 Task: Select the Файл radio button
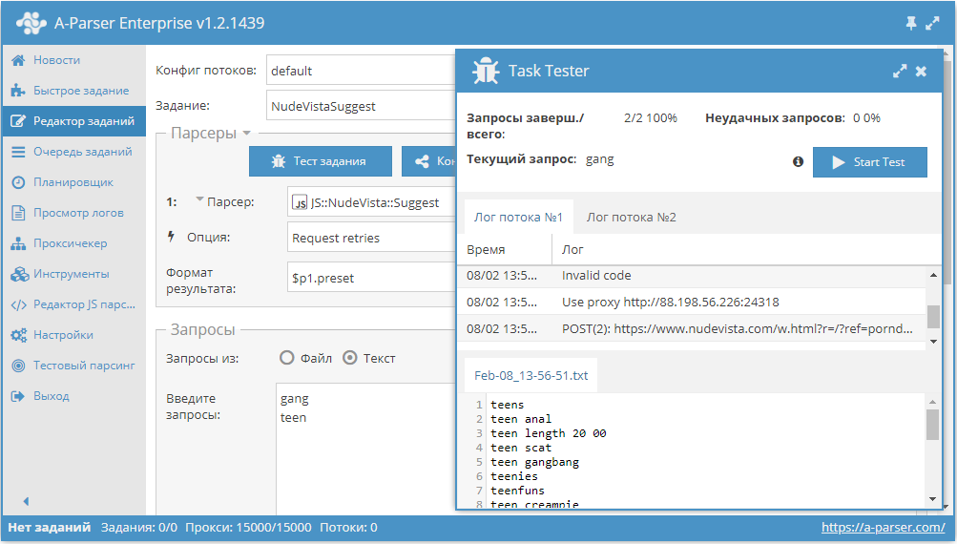(287, 358)
